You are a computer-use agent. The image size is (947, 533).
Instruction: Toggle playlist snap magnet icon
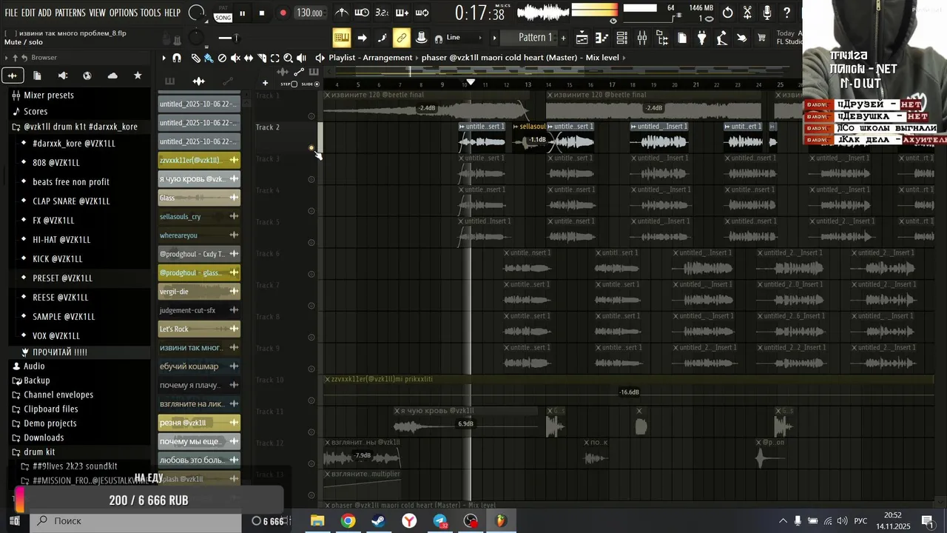point(177,58)
